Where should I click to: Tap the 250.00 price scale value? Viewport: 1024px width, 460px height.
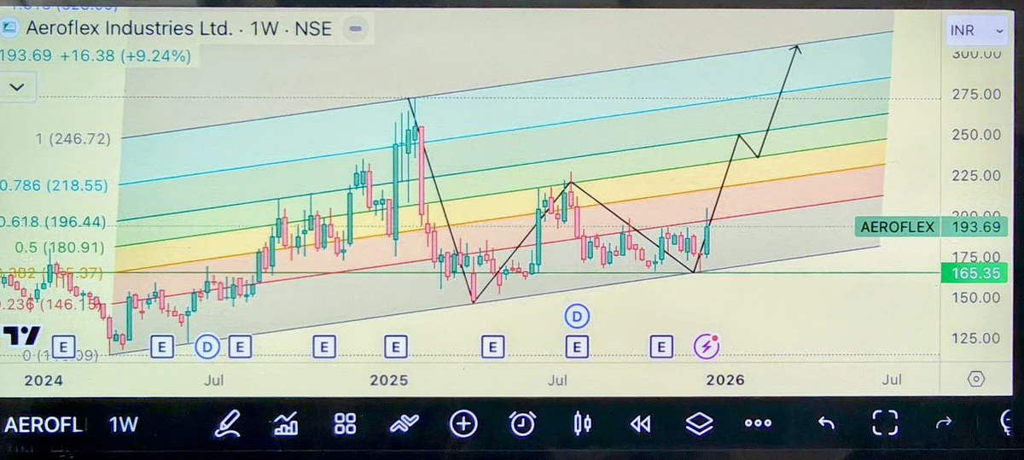point(977,135)
